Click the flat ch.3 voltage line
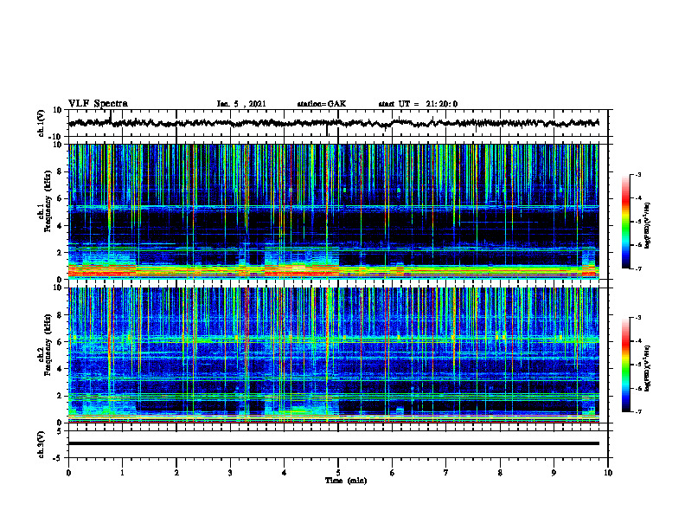685x530 pixels. 334,443
